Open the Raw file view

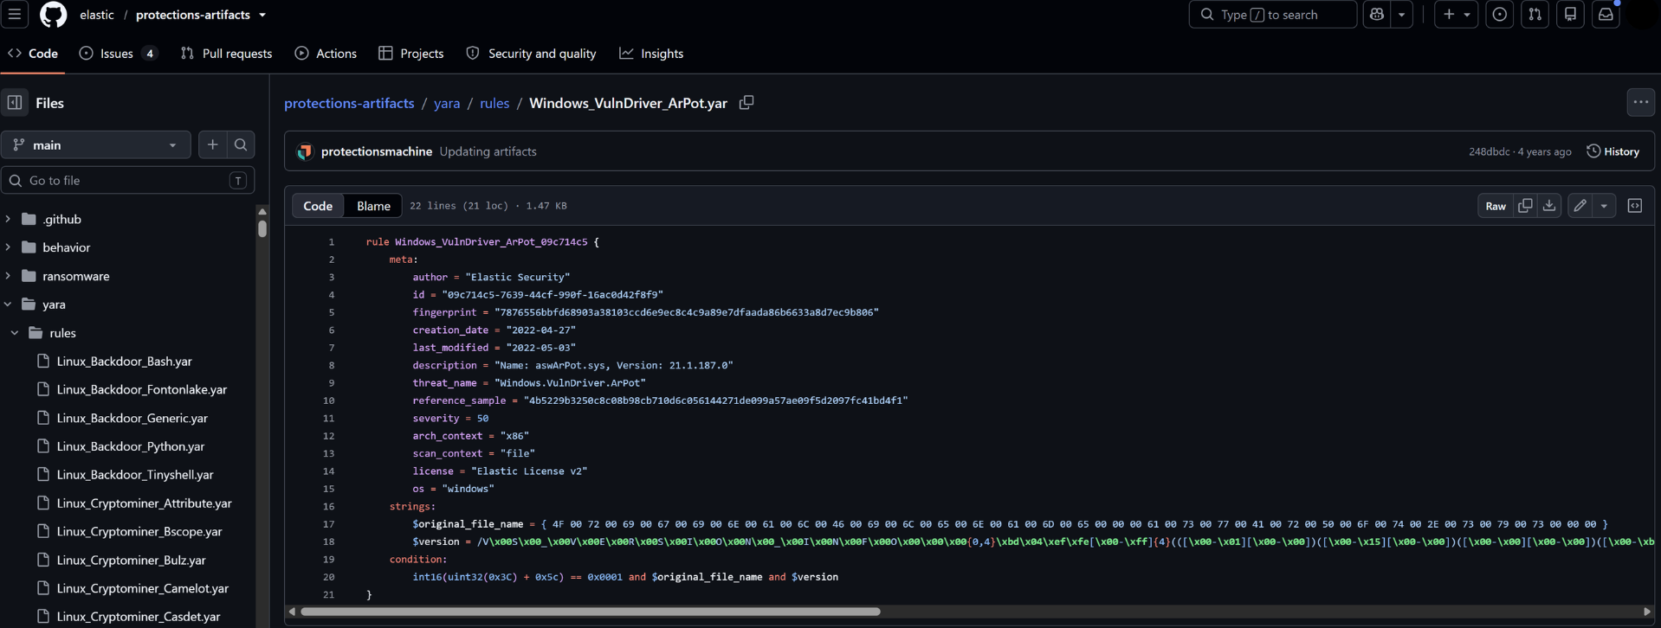pyautogui.click(x=1496, y=206)
